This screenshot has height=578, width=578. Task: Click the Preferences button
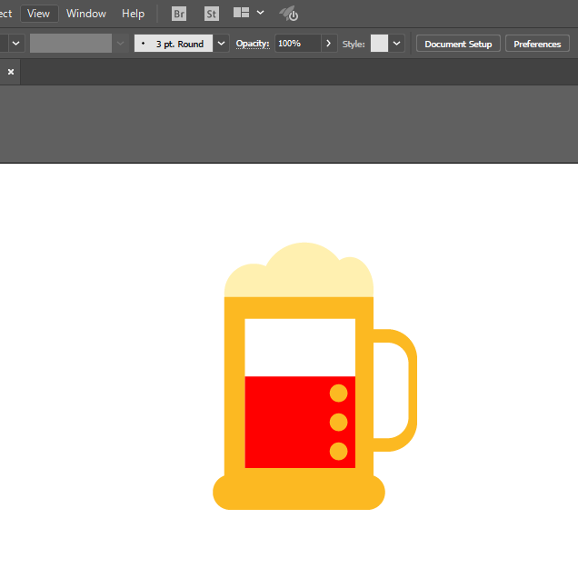point(537,44)
